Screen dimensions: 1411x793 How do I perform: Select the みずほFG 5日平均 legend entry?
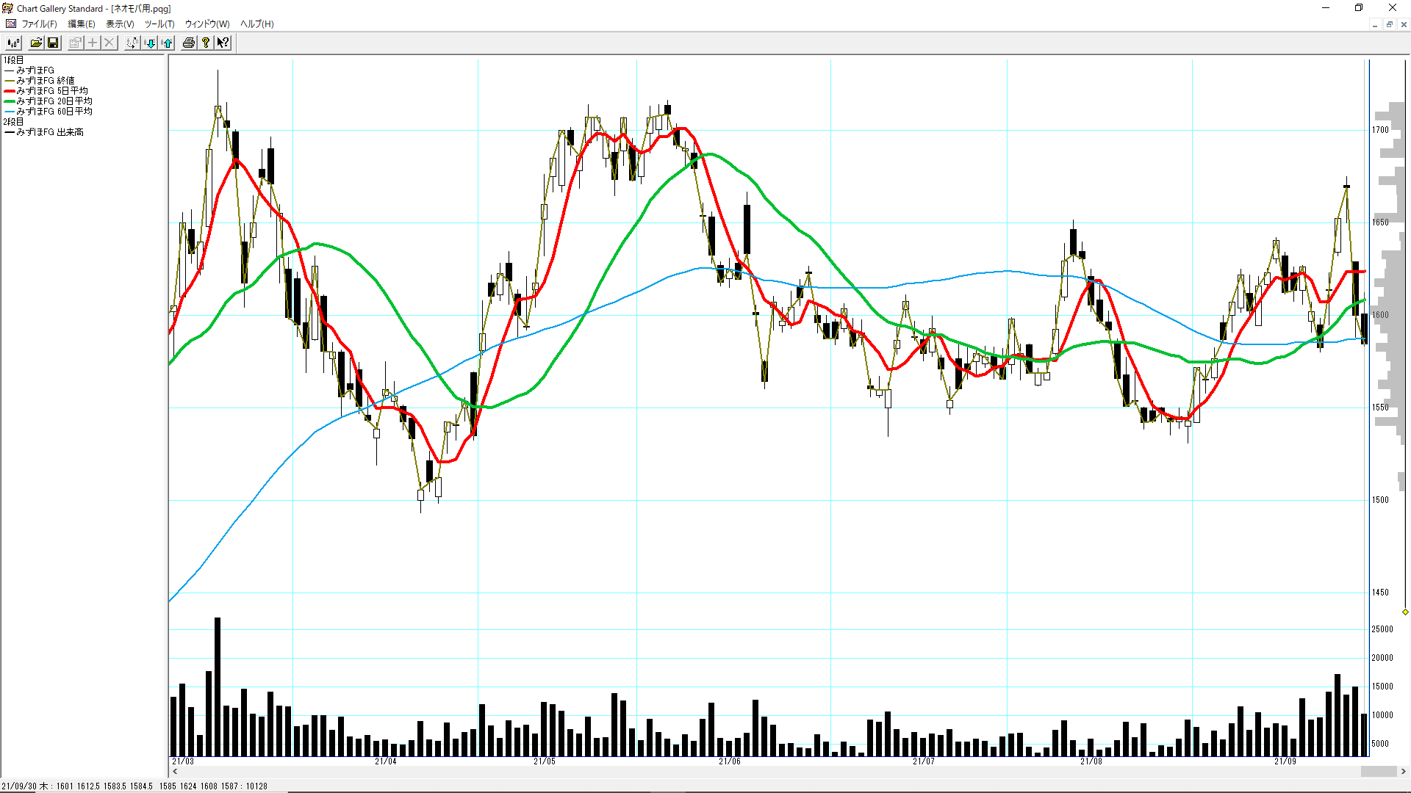click(51, 90)
